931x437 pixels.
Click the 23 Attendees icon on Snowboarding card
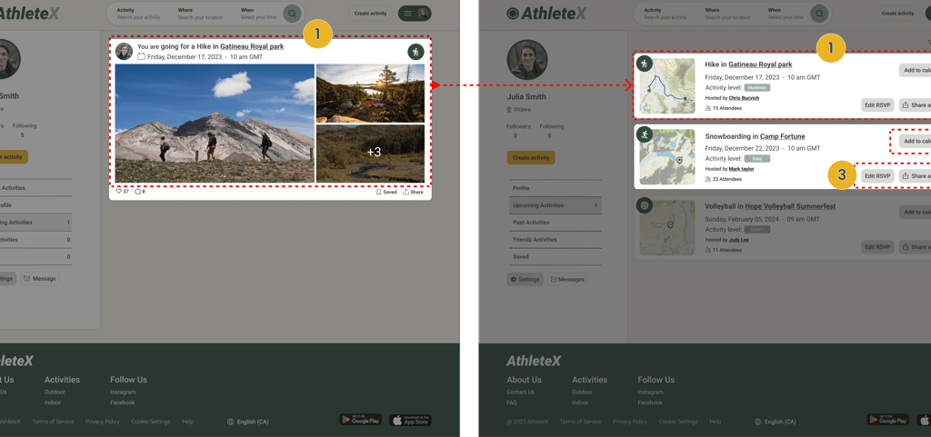(707, 179)
